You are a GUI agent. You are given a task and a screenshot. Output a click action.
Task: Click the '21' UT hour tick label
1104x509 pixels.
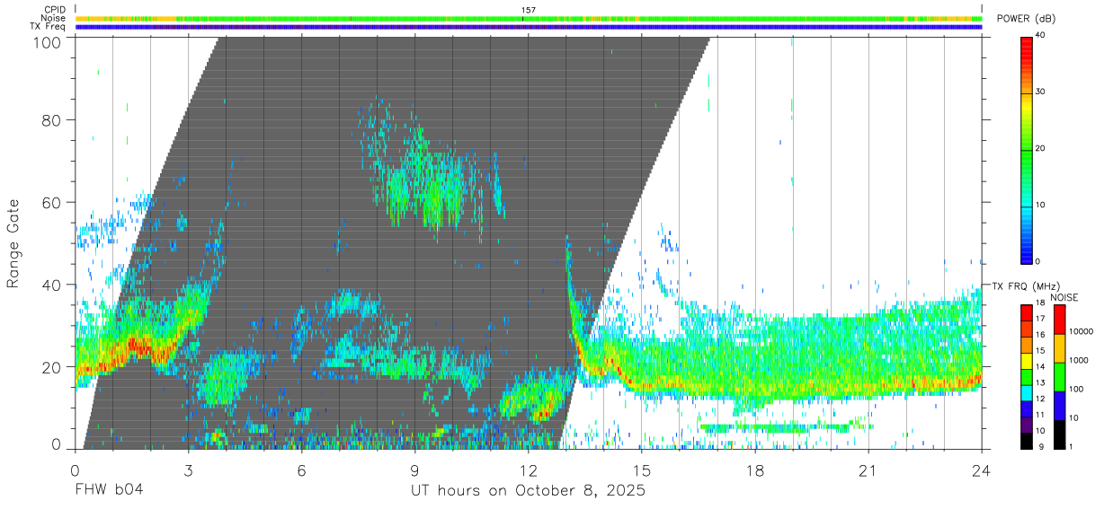[868, 470]
